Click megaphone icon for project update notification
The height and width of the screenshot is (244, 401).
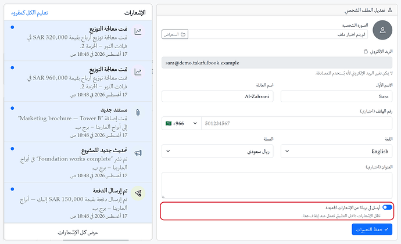(138, 153)
